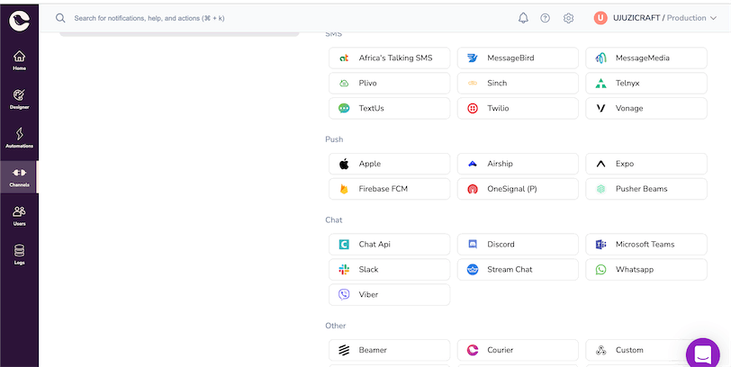Choose the Slack provider
Screen dimensions: 731x367
pyautogui.click(x=389, y=269)
